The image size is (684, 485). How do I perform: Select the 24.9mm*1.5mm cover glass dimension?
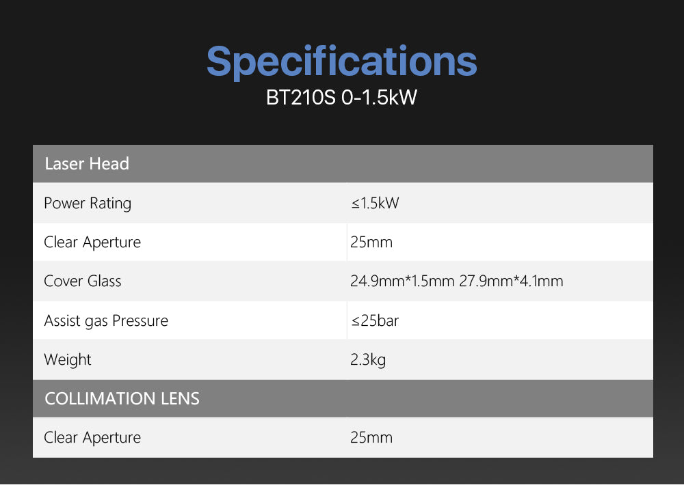pos(402,281)
